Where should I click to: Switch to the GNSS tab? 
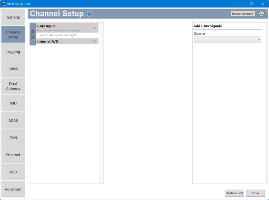[x=13, y=69]
